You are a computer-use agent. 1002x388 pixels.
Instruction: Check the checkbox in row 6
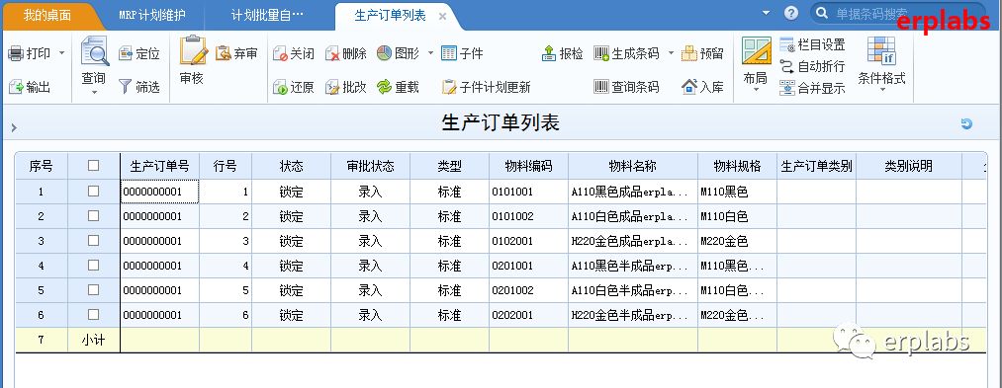click(93, 315)
